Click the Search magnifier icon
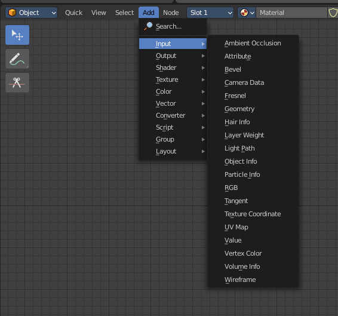338x316 pixels. [x=148, y=26]
